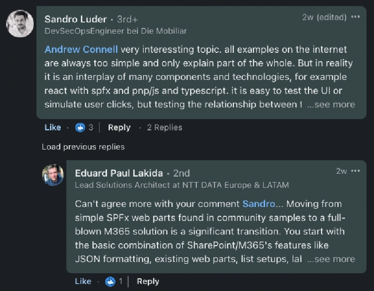Like Sandro Luder's comment
The image size is (374, 291).
(x=53, y=128)
